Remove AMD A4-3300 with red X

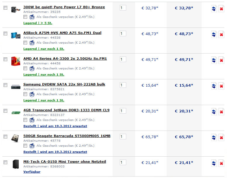pyautogui.click(x=221, y=60)
